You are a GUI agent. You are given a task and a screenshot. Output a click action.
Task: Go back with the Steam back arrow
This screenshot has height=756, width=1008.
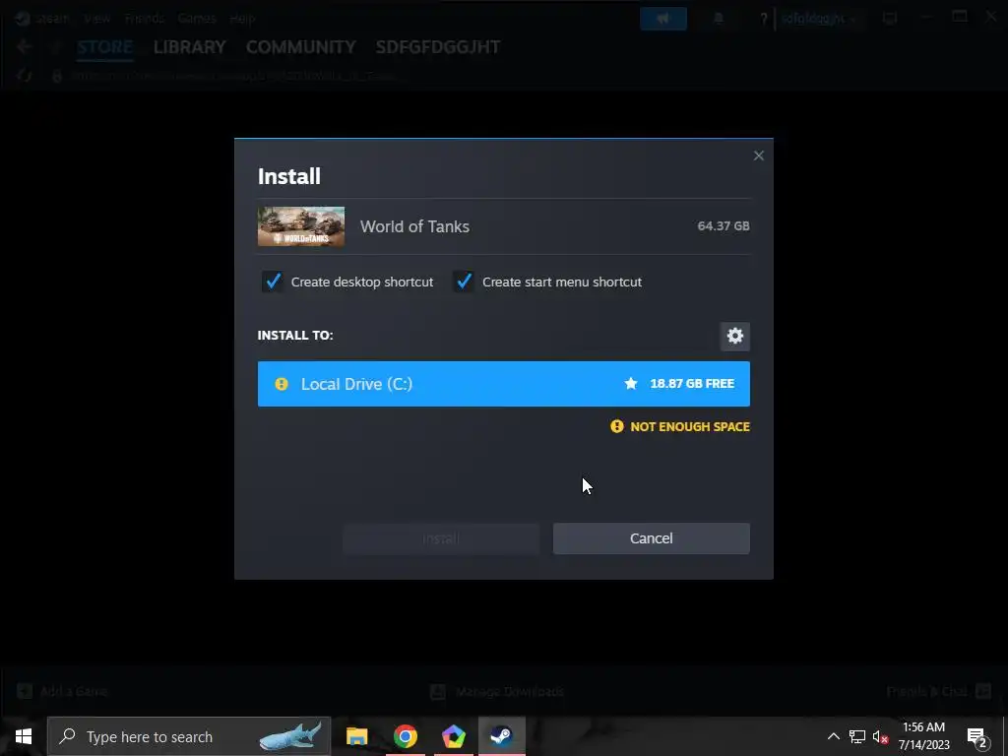[25, 46]
